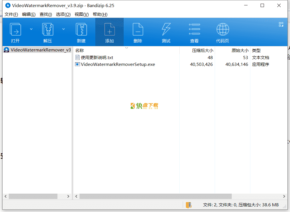290x212 pixels.
Task: Click the original size value 53
Action: 245,57
